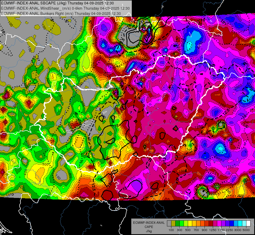Screen dimensions: 255x235
Task: Click the dark red legend swatch
Action: click(211, 223)
